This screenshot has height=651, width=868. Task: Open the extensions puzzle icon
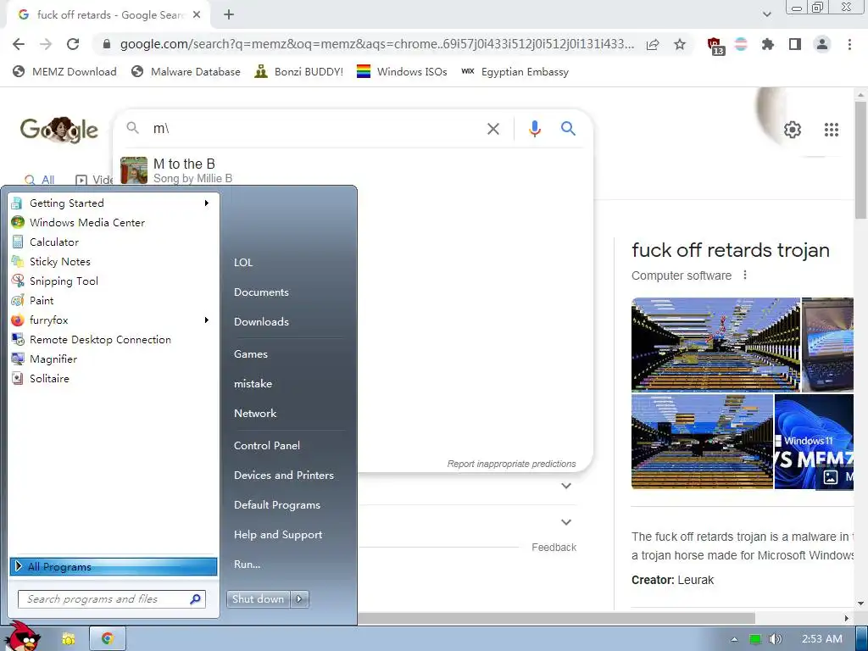[x=767, y=44]
